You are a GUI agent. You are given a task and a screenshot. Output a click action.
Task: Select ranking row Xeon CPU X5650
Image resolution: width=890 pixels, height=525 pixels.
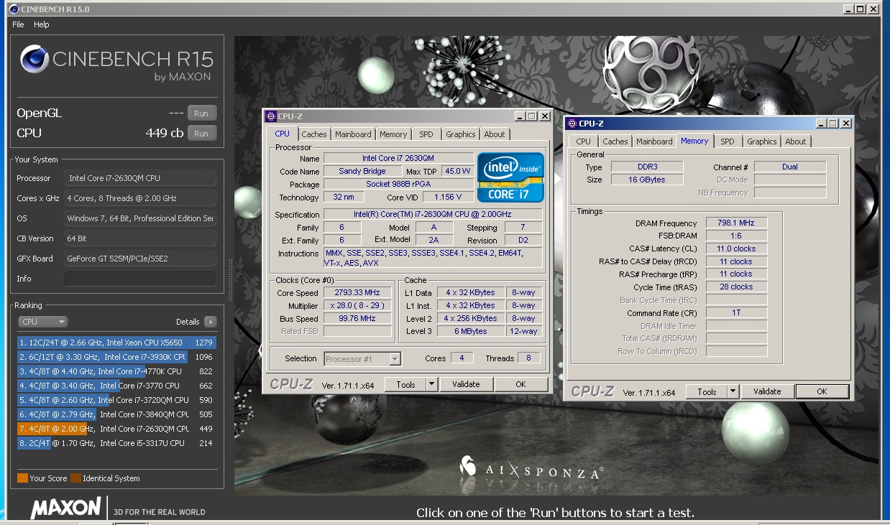pos(116,343)
